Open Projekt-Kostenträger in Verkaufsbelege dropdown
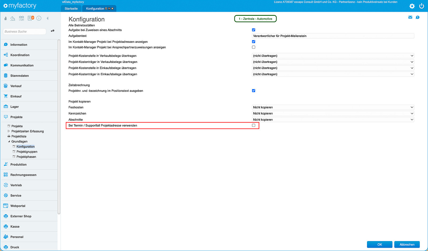The image size is (428, 251). [333, 62]
